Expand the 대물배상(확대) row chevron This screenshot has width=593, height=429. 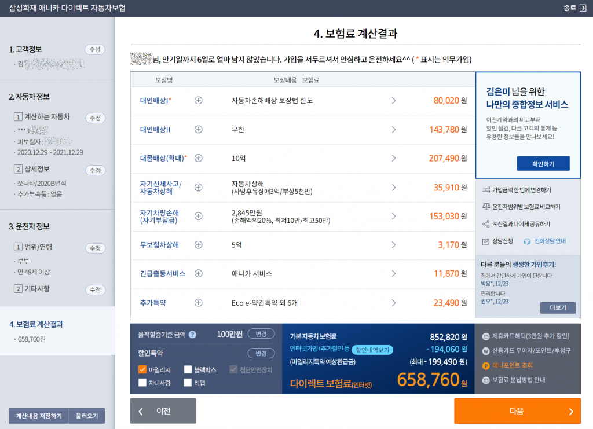tap(394, 158)
